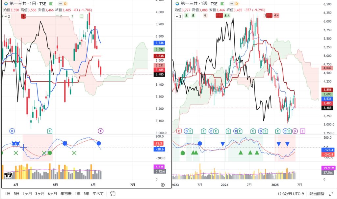This screenshot has width=337, height=199.
Task: Select the 6ヶ月 range tab
Action: 52,194
